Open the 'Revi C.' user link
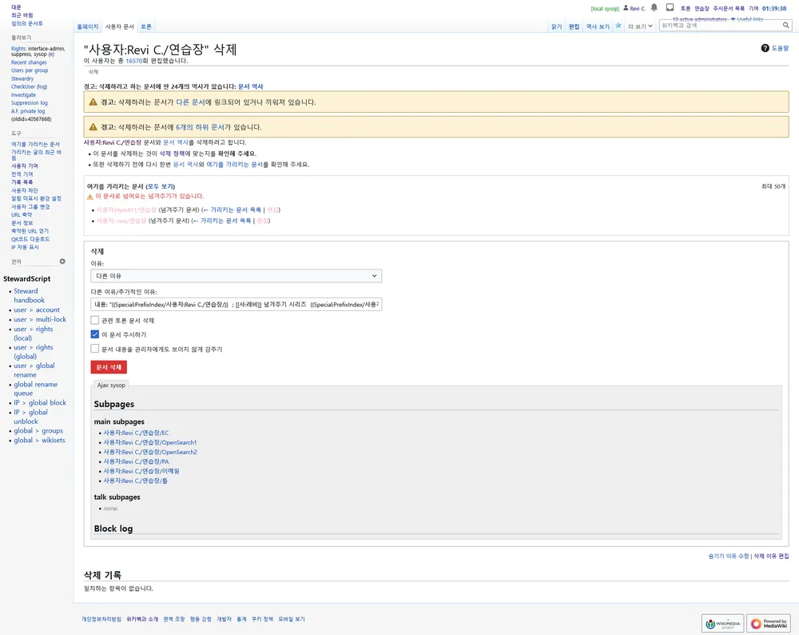 638,8
